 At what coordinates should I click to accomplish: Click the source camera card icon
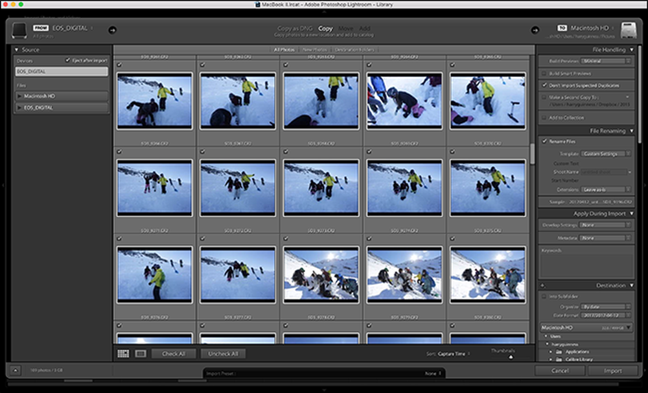19,30
